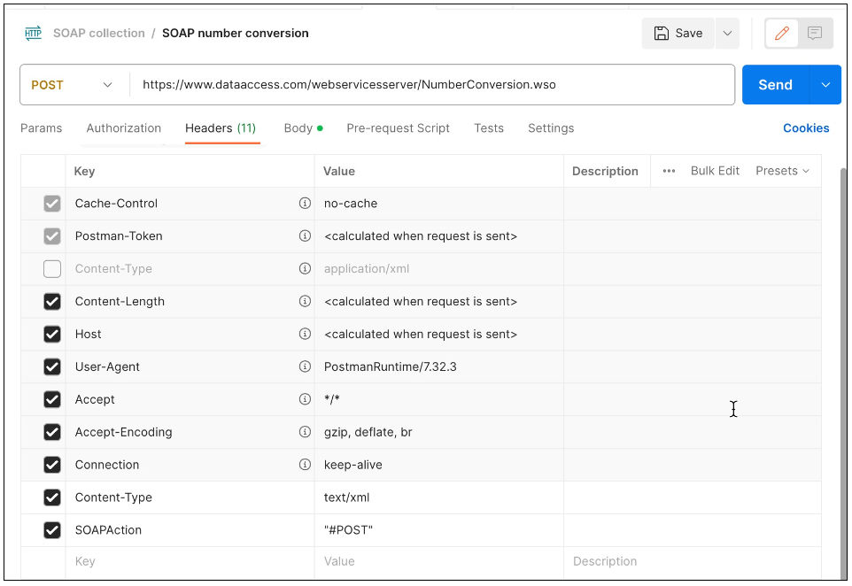Toggle the Postman-Token header checkbox
The height and width of the screenshot is (586, 852).
click(x=52, y=236)
